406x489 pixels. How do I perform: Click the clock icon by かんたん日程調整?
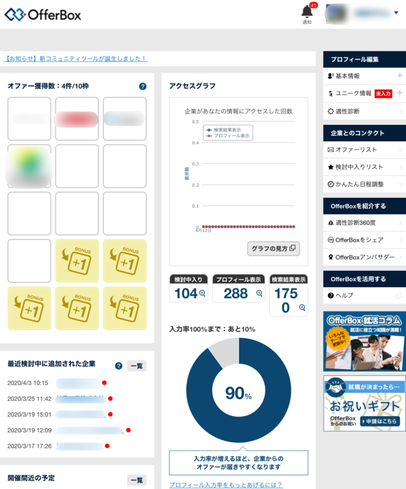[331, 185]
